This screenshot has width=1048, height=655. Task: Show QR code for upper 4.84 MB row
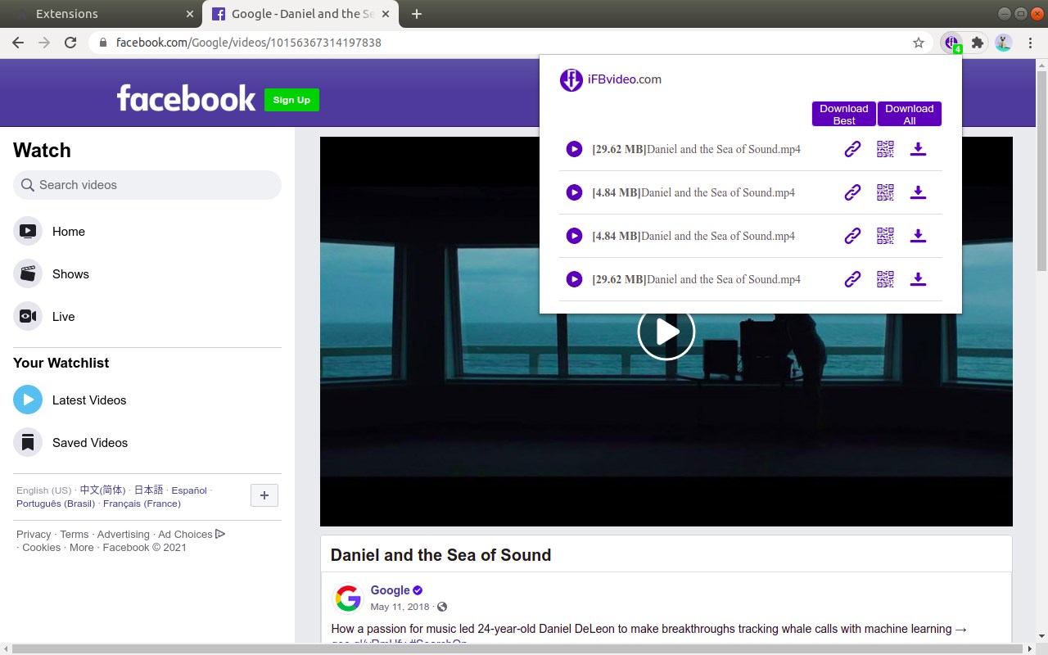[885, 192]
